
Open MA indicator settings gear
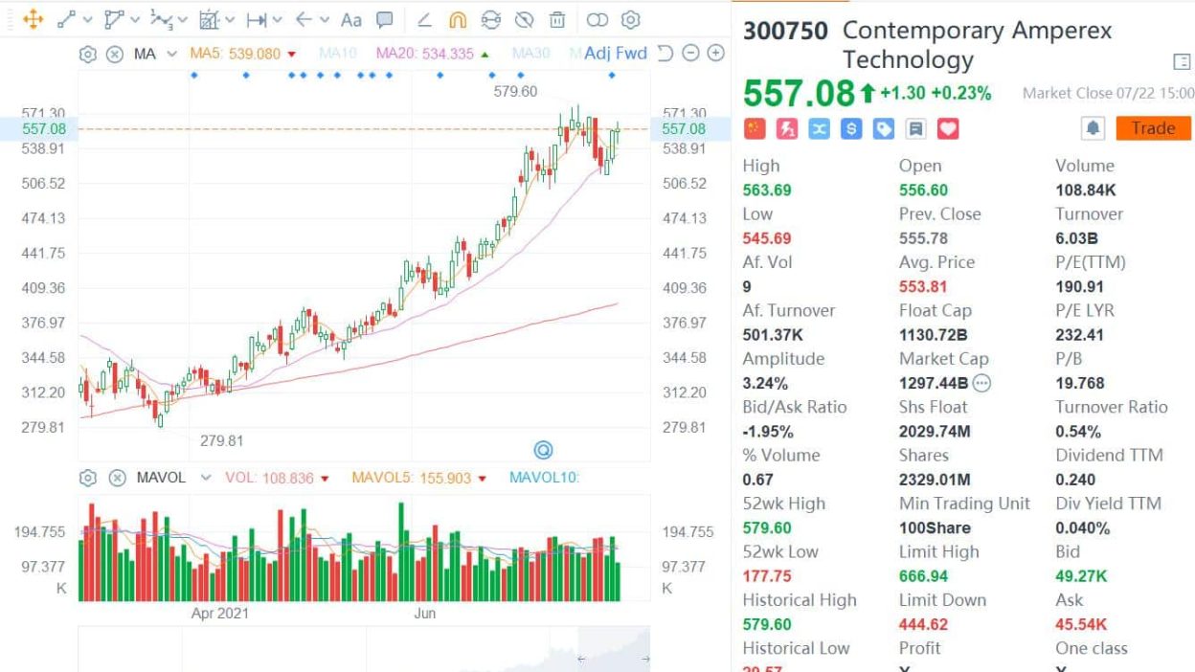pos(87,54)
